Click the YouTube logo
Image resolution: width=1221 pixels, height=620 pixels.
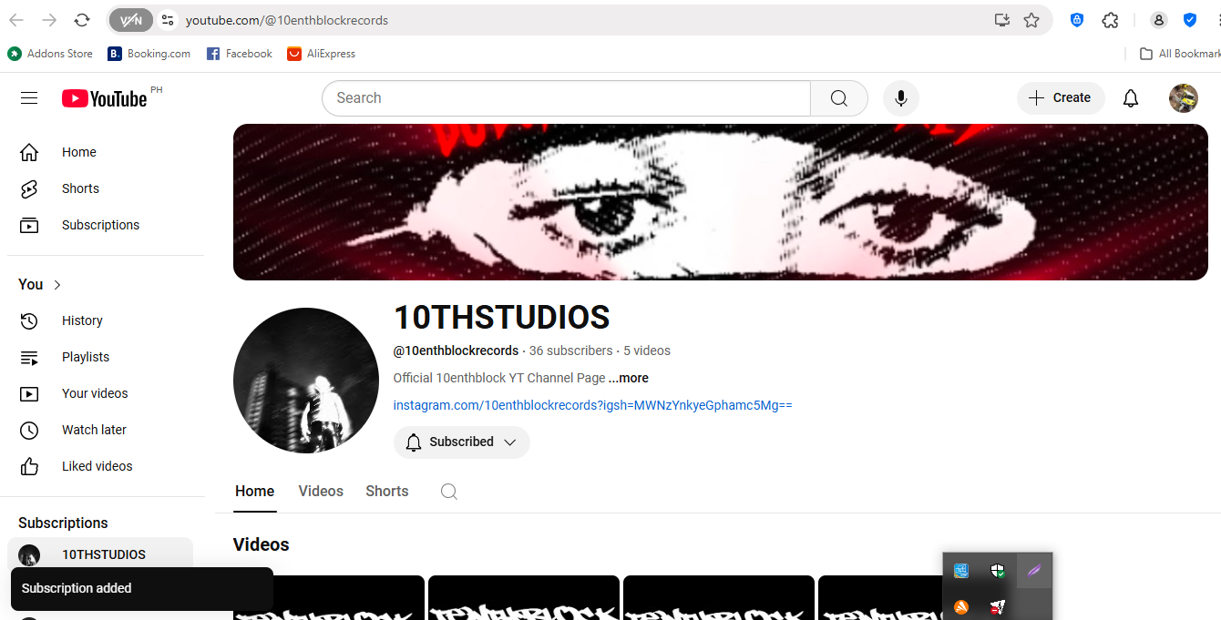point(105,98)
